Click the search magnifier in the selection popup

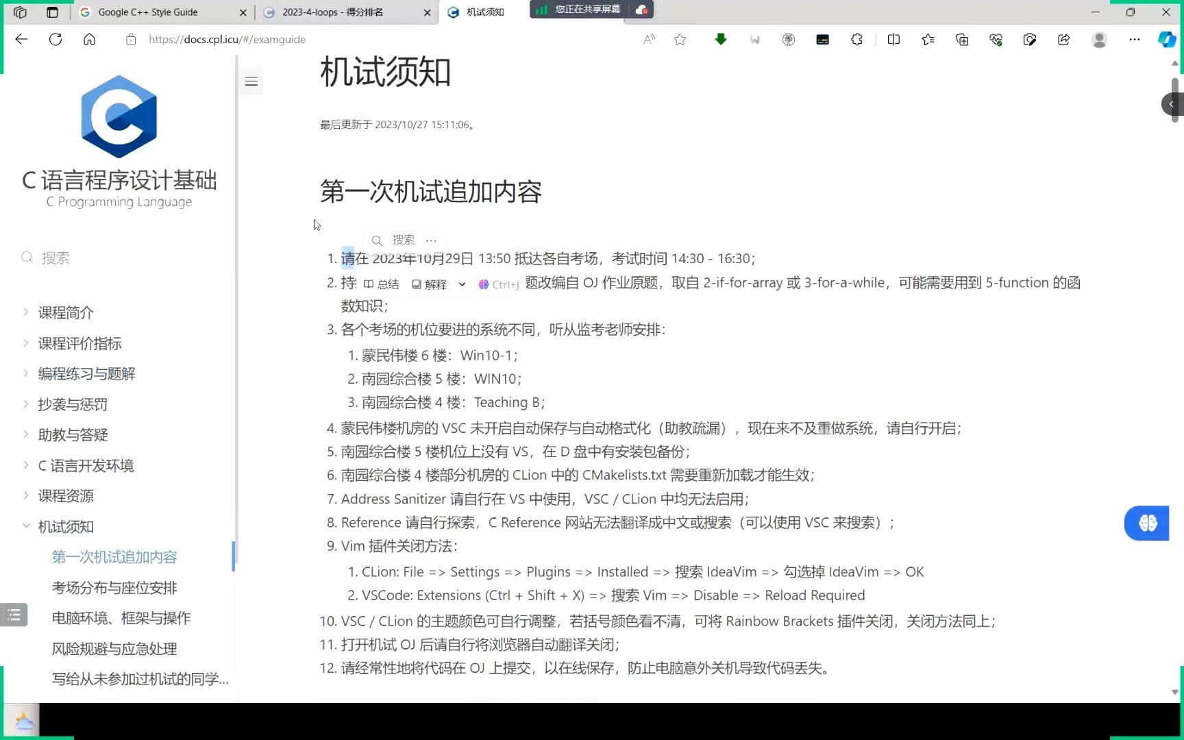377,241
